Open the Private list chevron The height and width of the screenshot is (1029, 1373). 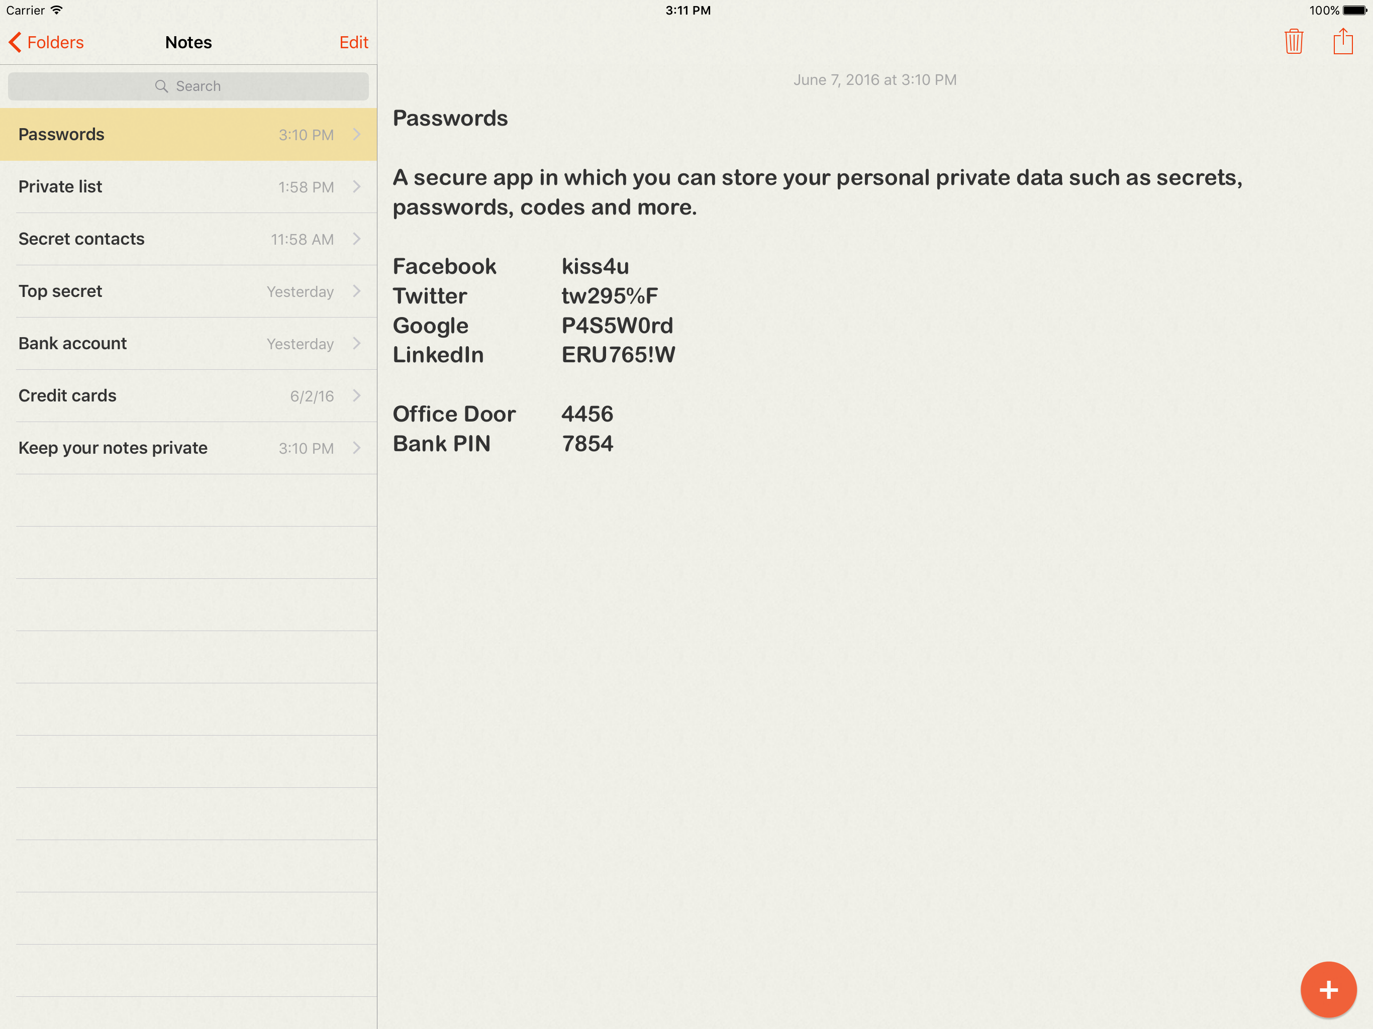(x=357, y=187)
